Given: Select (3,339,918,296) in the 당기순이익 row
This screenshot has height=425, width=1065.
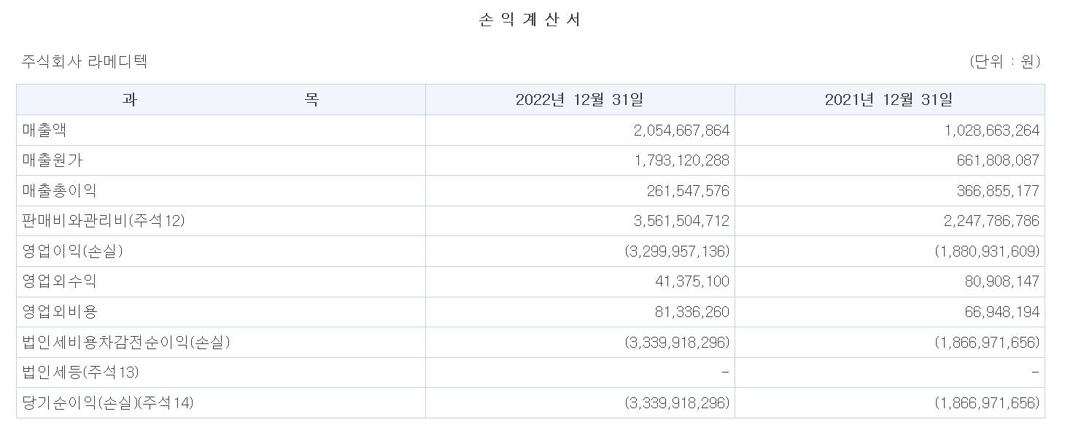Looking at the screenshot, I should [x=677, y=402].
